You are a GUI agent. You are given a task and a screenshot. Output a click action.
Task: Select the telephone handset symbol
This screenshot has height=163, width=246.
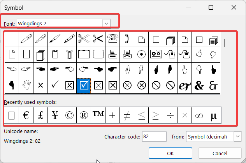127,39
